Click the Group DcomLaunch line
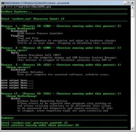The width and height of the screenshot is (136, 132). click(x=21, y=28)
